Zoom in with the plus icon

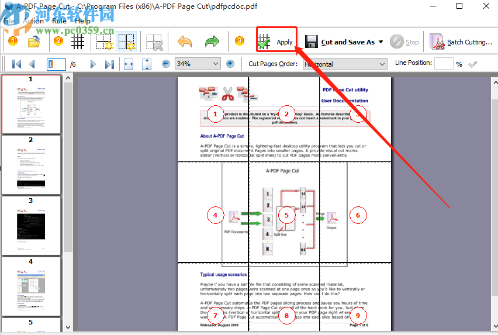pyautogui.click(x=230, y=64)
